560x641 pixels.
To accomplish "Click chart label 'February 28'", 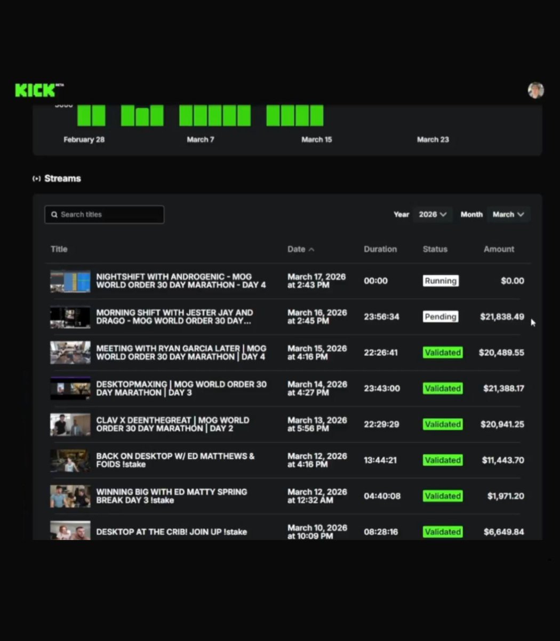I will 84,139.
